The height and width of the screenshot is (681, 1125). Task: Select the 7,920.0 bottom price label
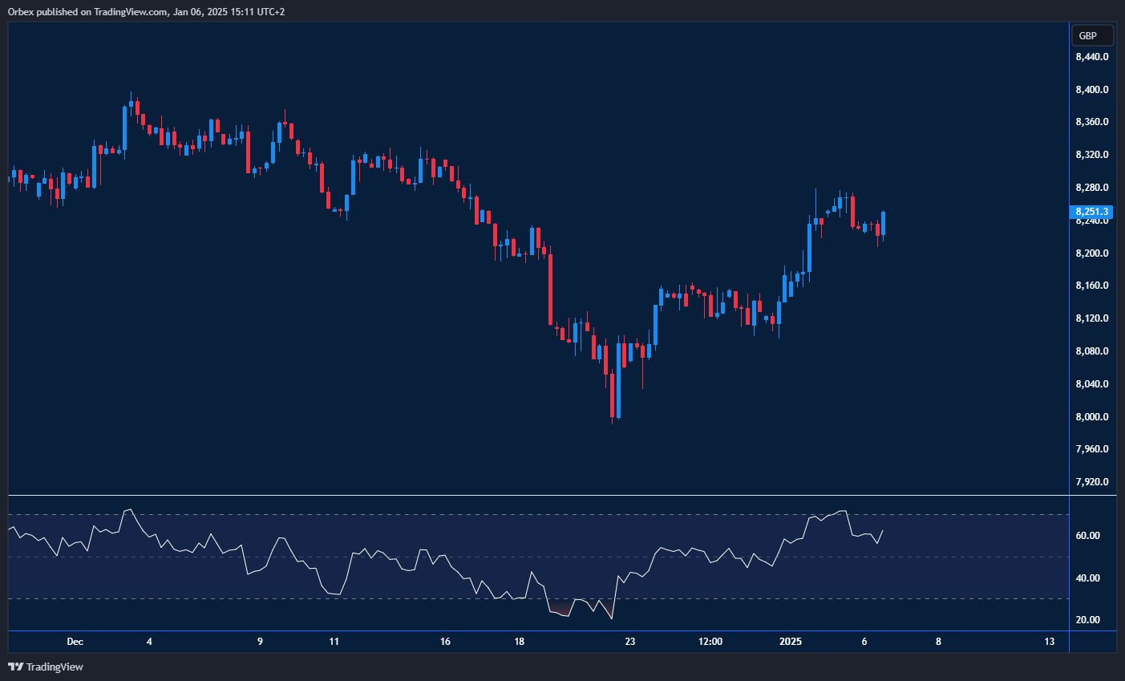[1091, 481]
